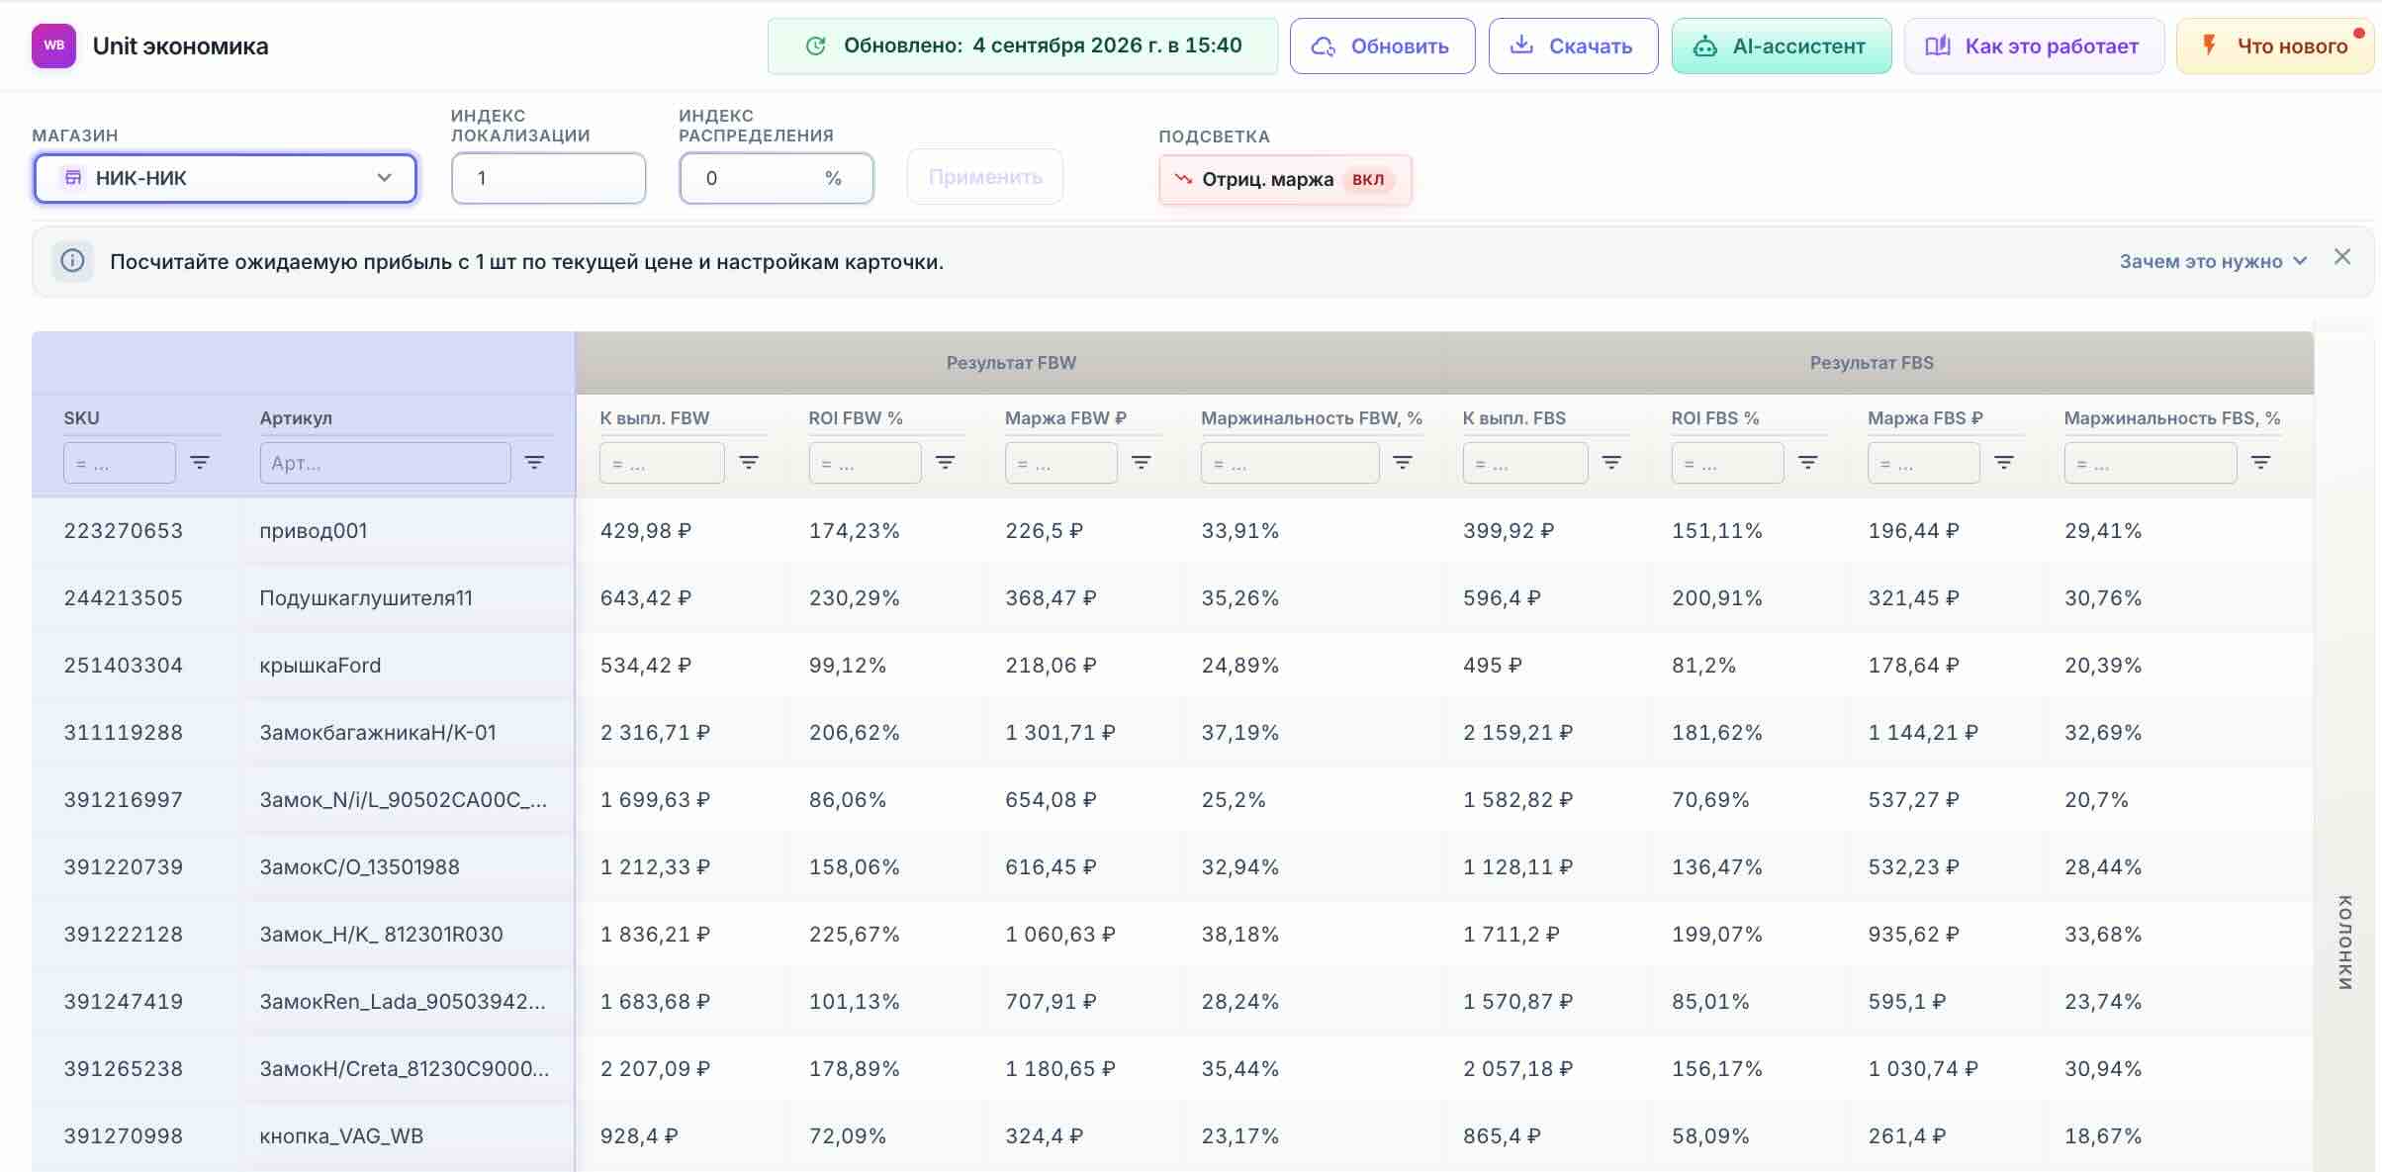Image resolution: width=2382 pixels, height=1172 pixels.
Task: Toggle the Отриц. маржа highlight
Action: pos(1285,179)
